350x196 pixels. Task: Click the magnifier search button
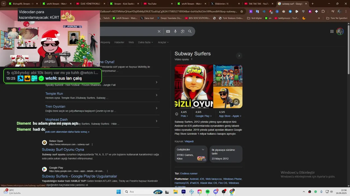pyautogui.click(x=190, y=31)
